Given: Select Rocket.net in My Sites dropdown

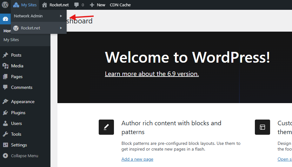Looking at the screenshot, I should [x=30, y=28].
